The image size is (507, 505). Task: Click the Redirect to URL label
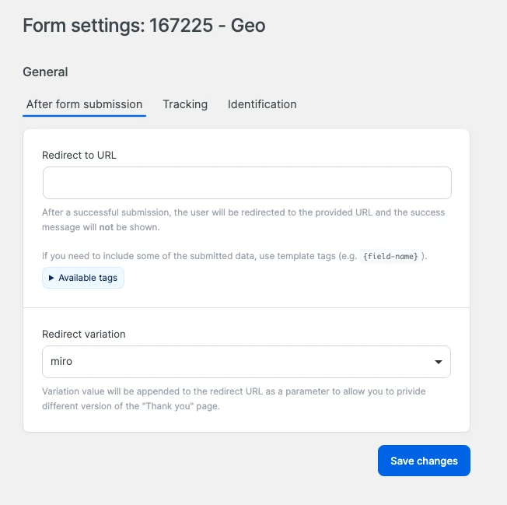click(79, 155)
